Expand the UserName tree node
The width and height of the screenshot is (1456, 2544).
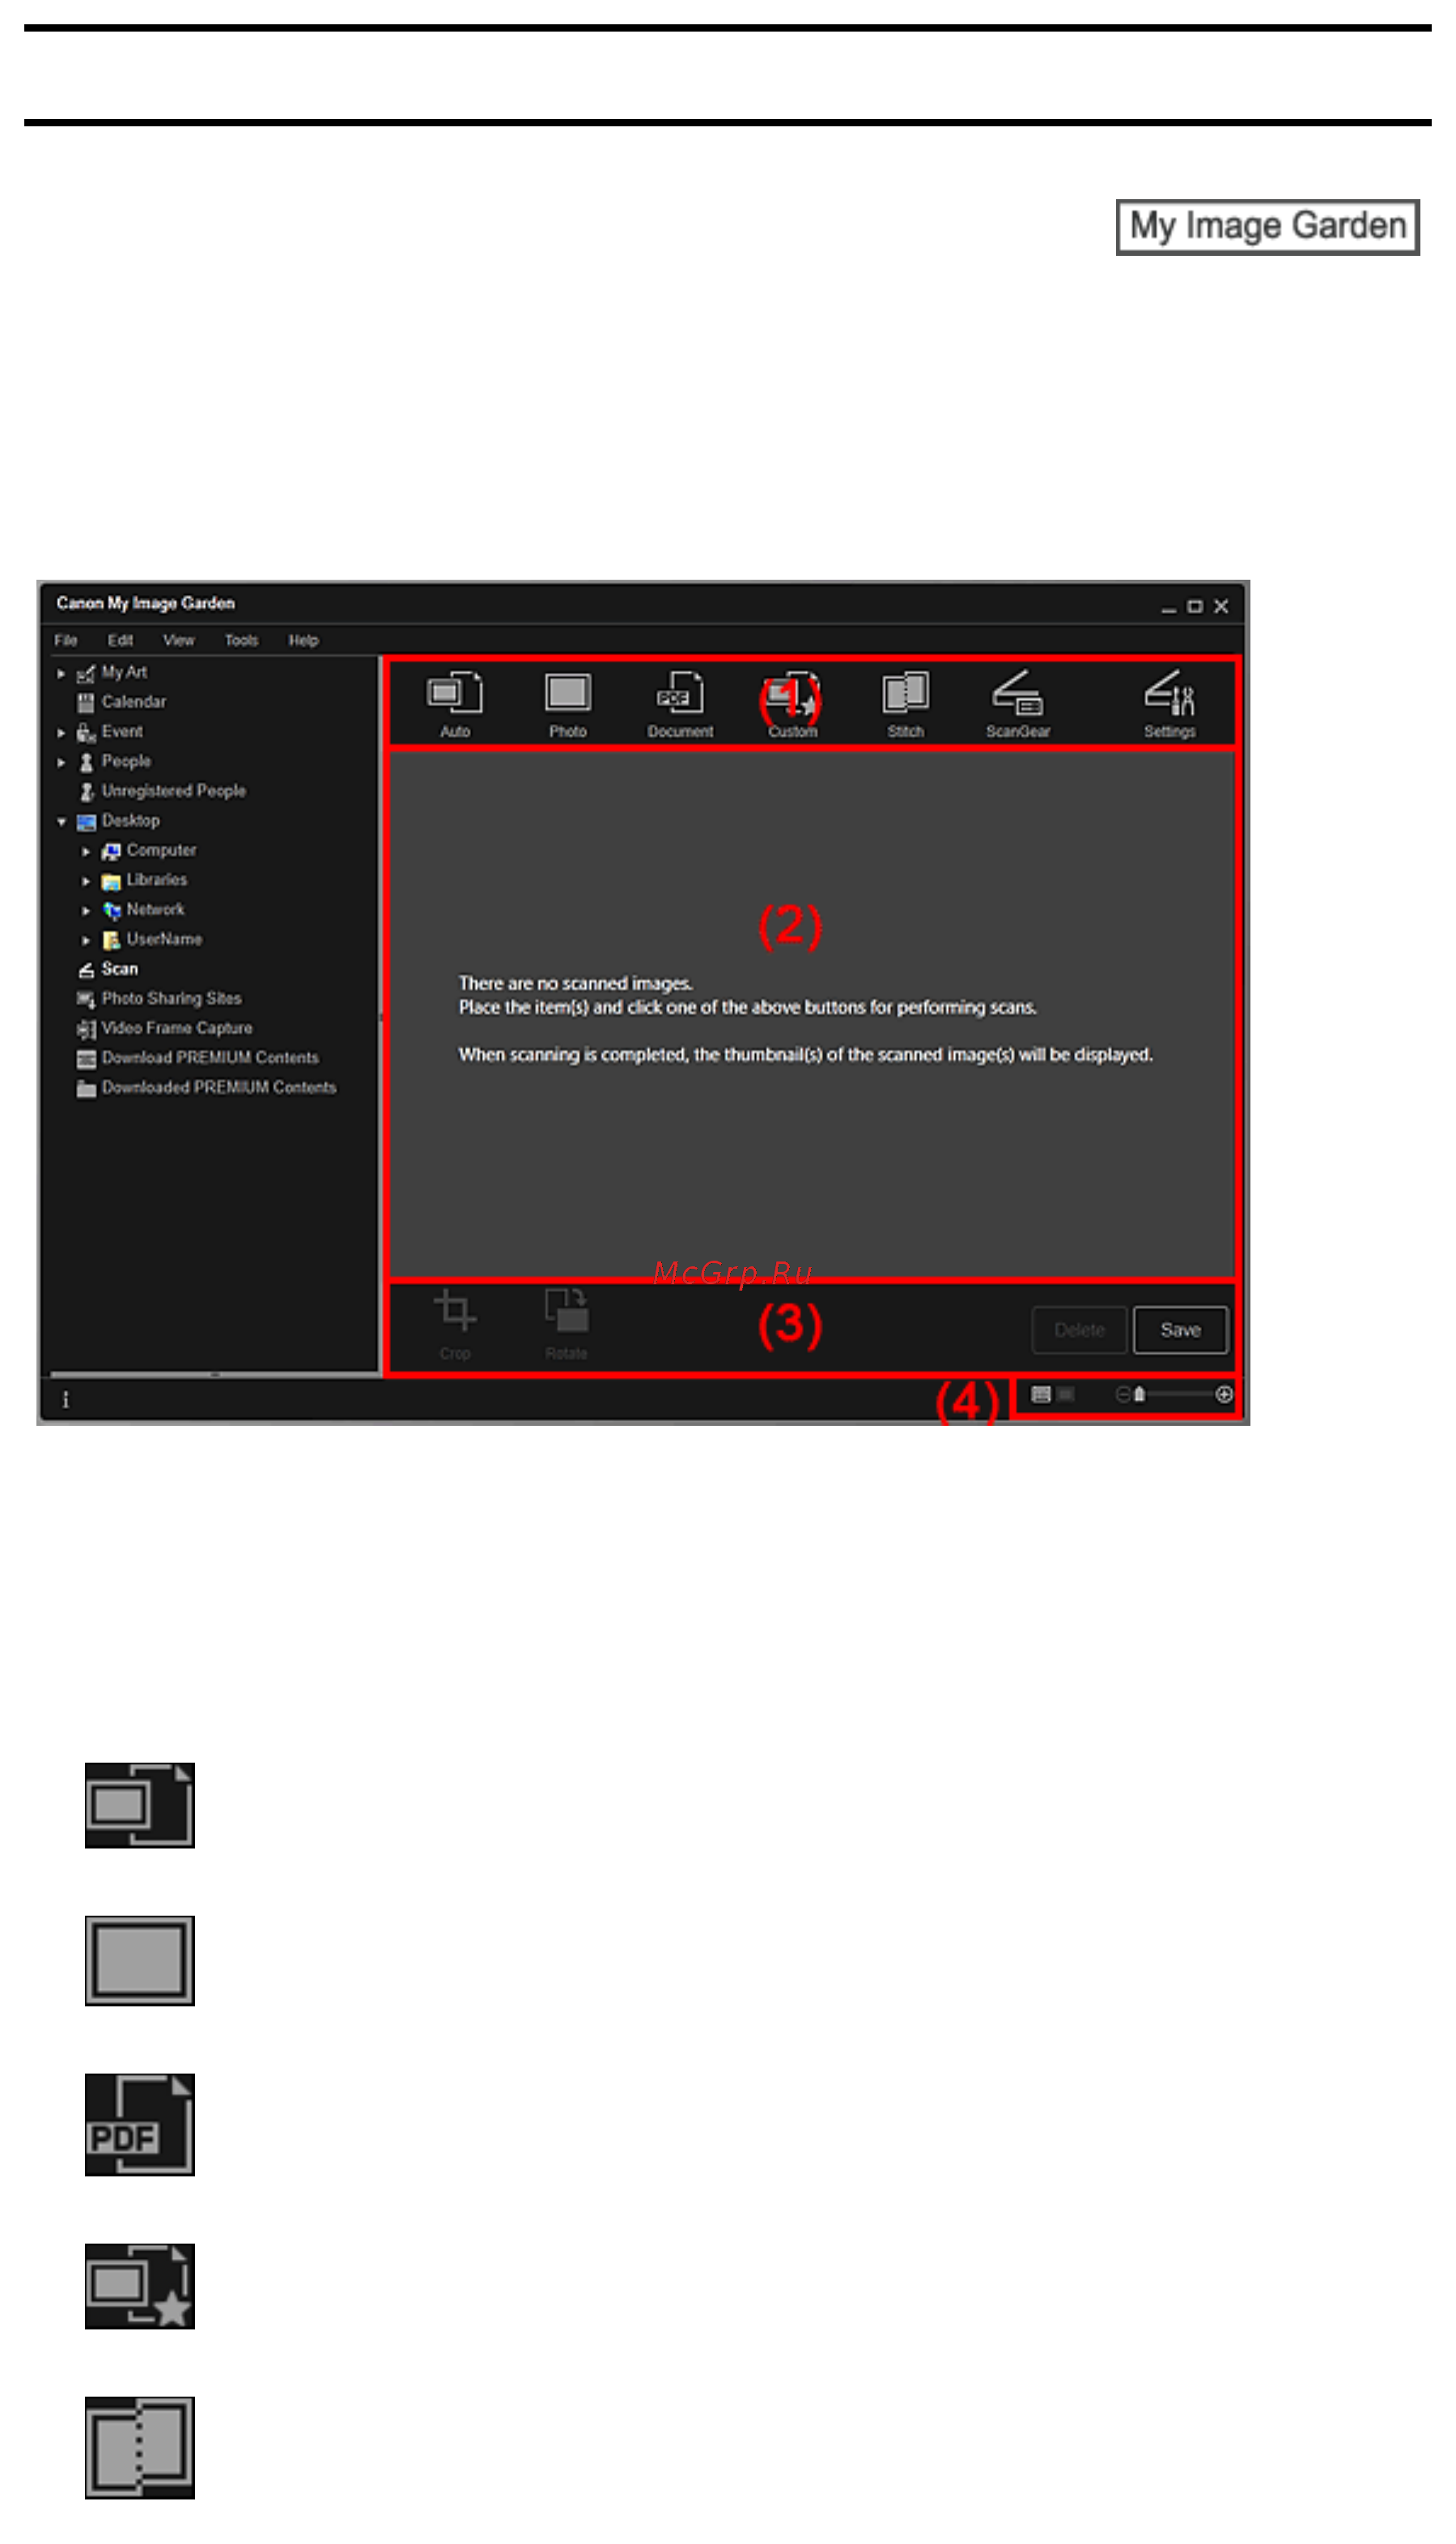(x=86, y=940)
